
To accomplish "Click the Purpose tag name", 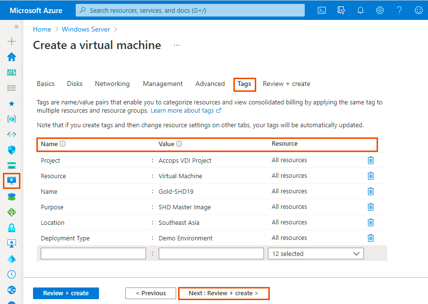I will click(52, 207).
